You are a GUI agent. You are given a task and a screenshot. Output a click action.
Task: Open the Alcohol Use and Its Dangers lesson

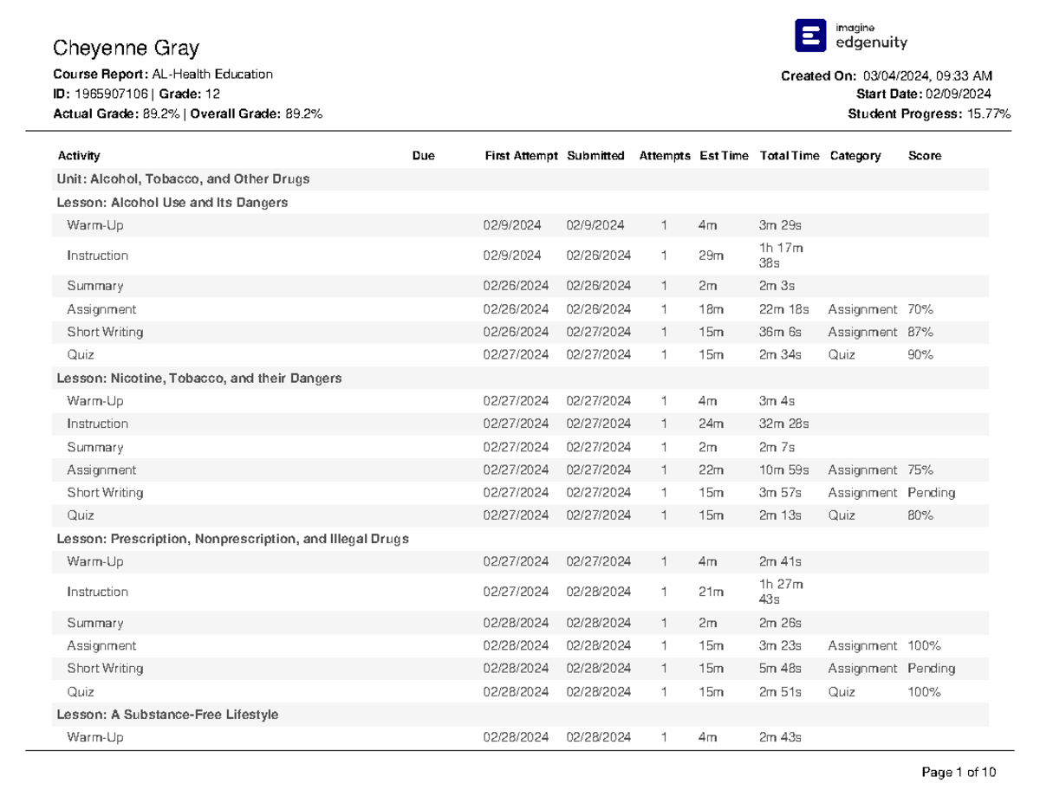tap(172, 203)
